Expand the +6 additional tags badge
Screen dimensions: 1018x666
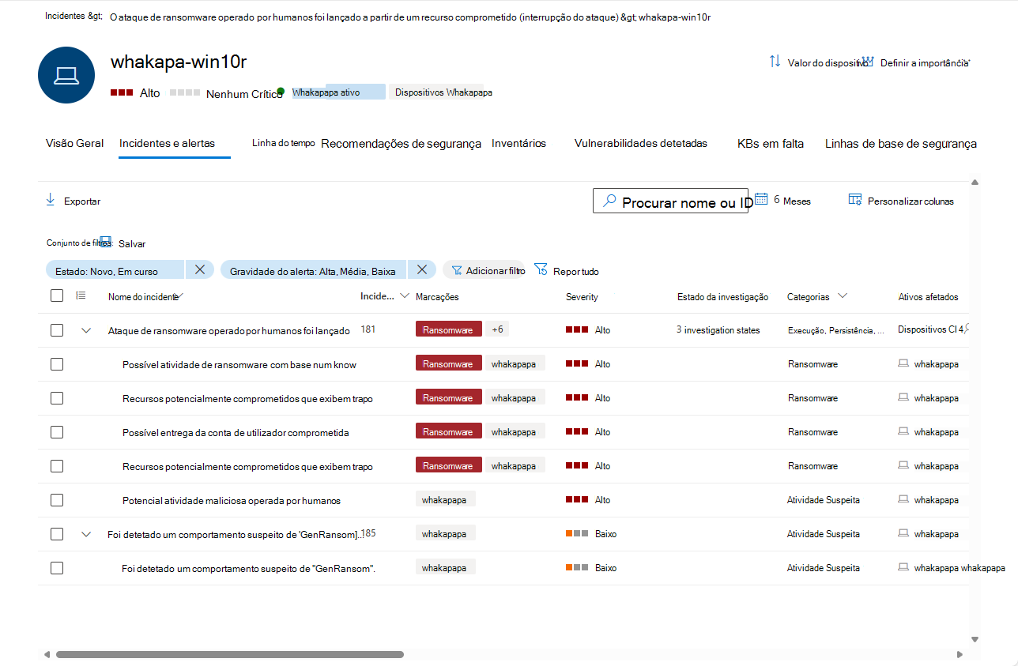498,329
